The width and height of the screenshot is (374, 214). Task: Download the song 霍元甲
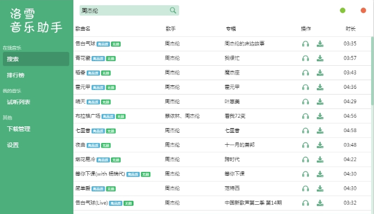point(320,87)
